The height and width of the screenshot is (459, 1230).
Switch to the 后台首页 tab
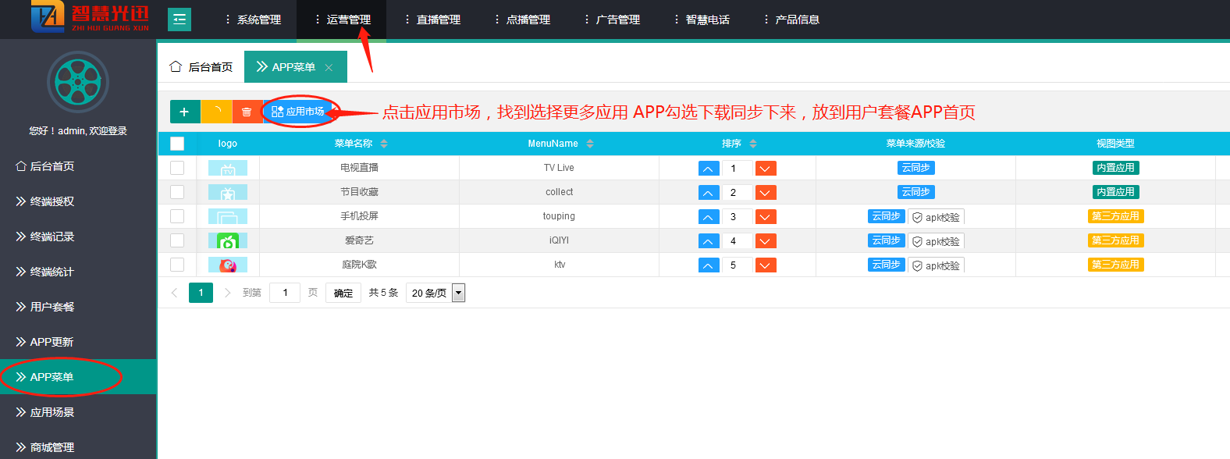point(201,67)
